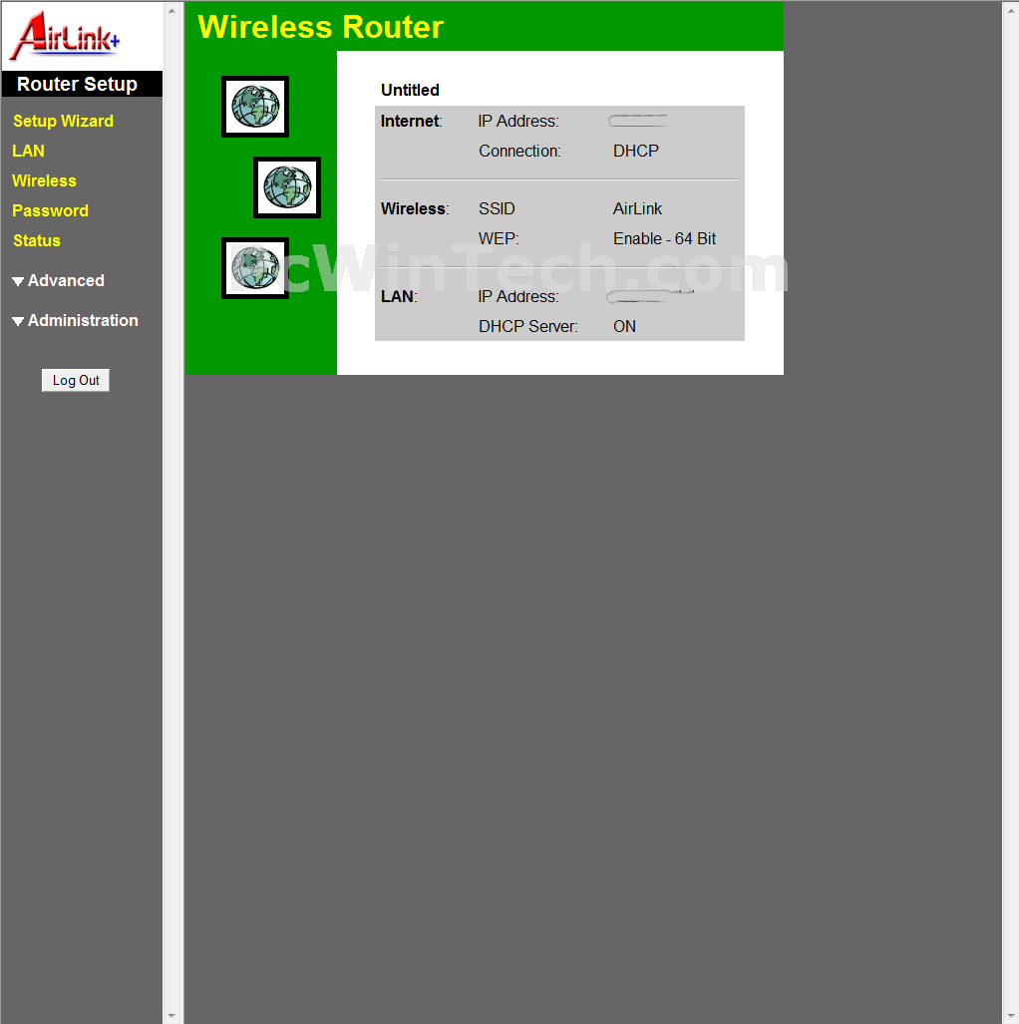Viewport: 1019px width, 1024px height.
Task: Click the sidebar scrollbar up arrow
Action: 171,11
